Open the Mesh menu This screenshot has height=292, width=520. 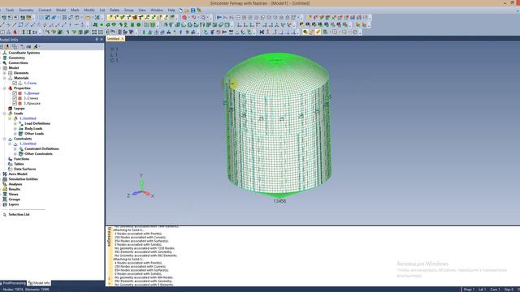[x=75, y=11]
